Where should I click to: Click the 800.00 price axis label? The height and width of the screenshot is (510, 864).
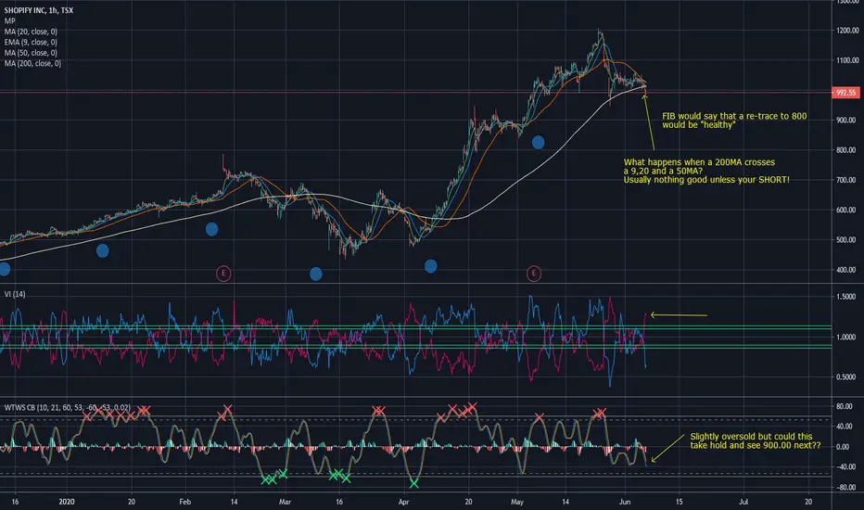(x=847, y=150)
